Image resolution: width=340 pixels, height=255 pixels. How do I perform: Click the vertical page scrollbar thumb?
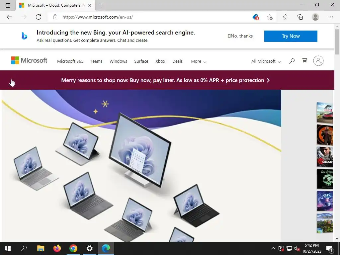coord(337,42)
